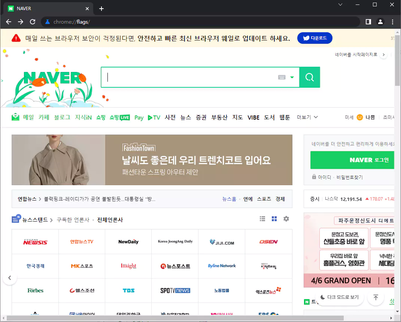The height and width of the screenshot is (322, 401).
Task: Open the 연예 news link
Action: [x=248, y=199]
